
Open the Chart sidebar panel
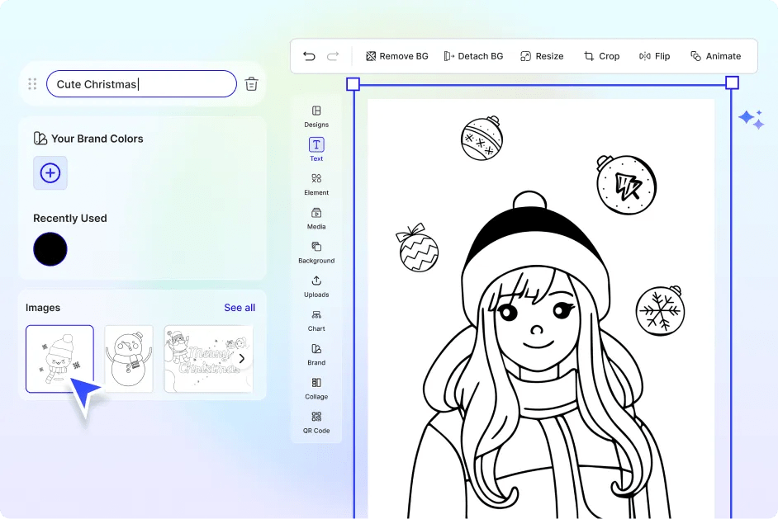click(x=316, y=321)
